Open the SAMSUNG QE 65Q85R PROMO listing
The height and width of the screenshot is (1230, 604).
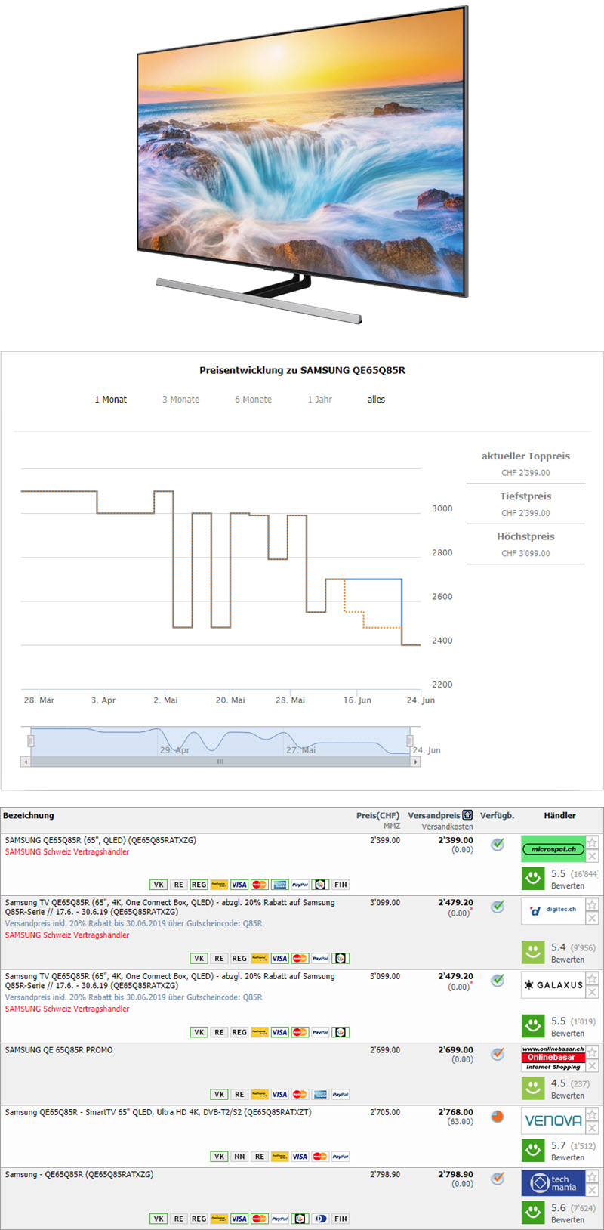click(59, 1050)
